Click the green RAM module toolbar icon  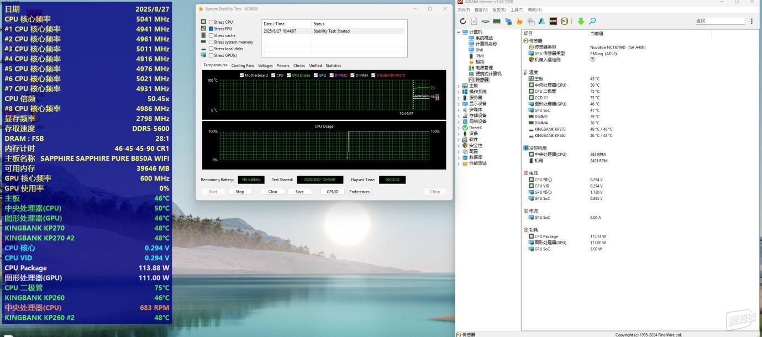click(x=497, y=21)
